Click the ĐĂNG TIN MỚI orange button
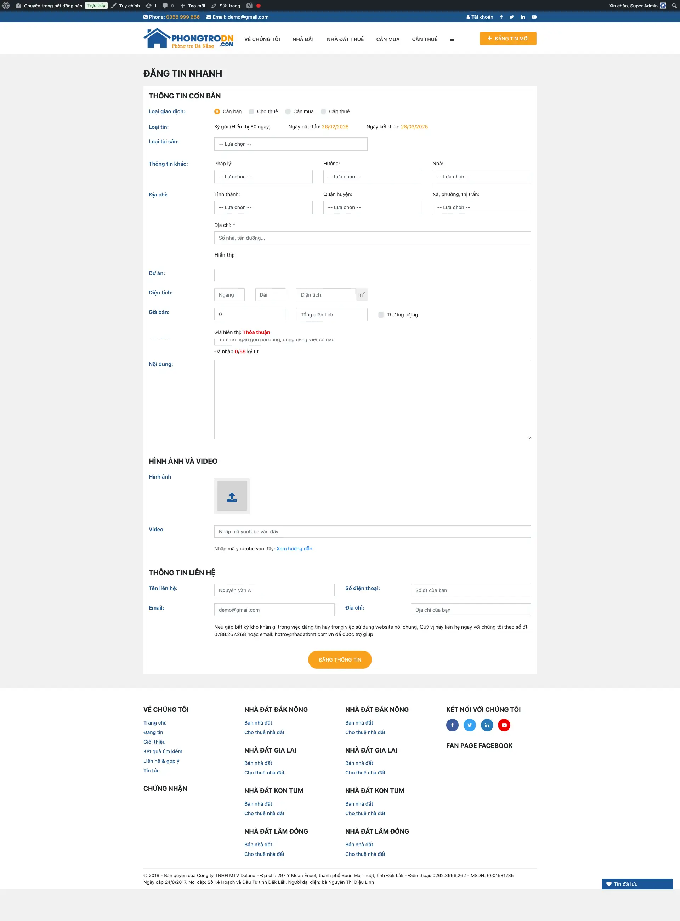Screen dimensions: 680x921 pos(508,39)
